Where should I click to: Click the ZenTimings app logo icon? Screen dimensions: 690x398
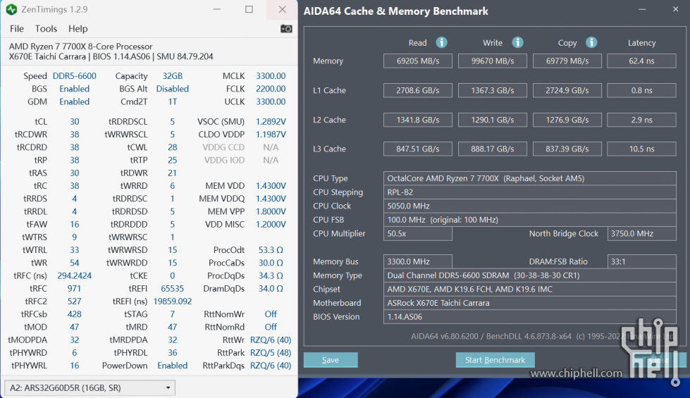click(11, 9)
